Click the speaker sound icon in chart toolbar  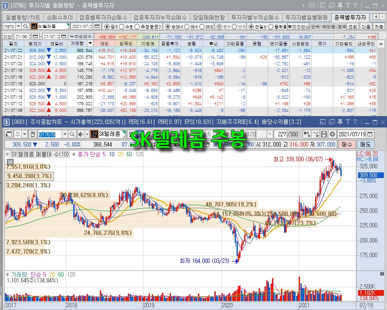(x=81, y=135)
